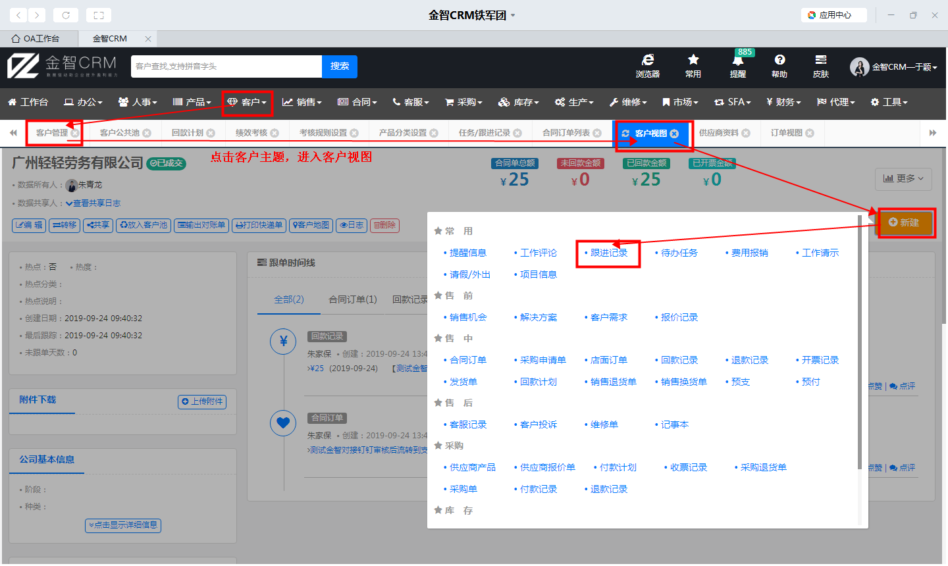Click the 上传附件 button

click(x=202, y=401)
